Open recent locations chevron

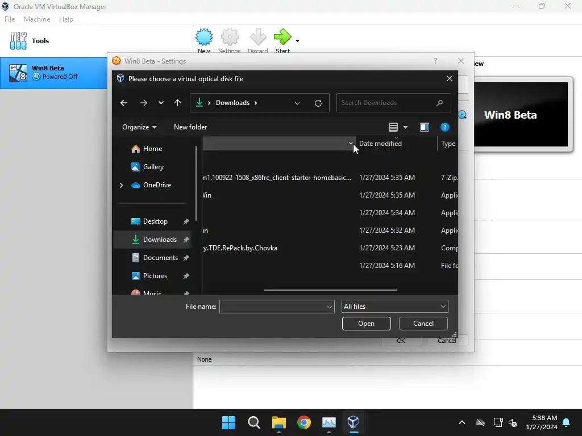[x=161, y=103]
